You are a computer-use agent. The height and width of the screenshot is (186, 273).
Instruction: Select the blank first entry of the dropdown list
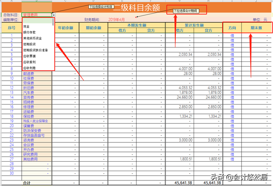[x=37, y=21]
